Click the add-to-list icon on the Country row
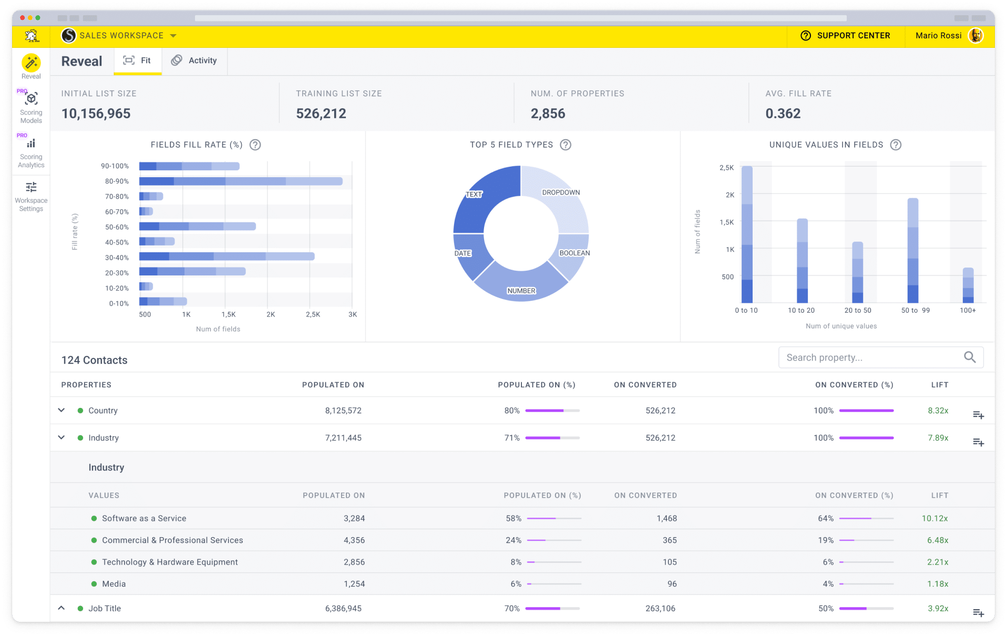1007x636 pixels. (979, 415)
